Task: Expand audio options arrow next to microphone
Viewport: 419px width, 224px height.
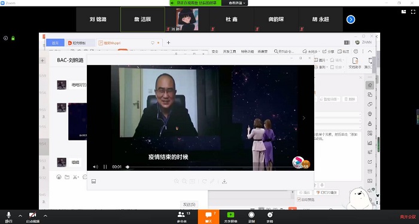Action: (x=20, y=216)
